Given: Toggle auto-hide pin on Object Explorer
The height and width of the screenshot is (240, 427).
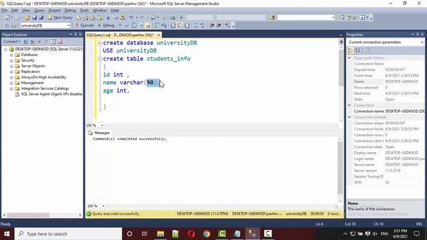Looking at the screenshot, I should 75,35.
